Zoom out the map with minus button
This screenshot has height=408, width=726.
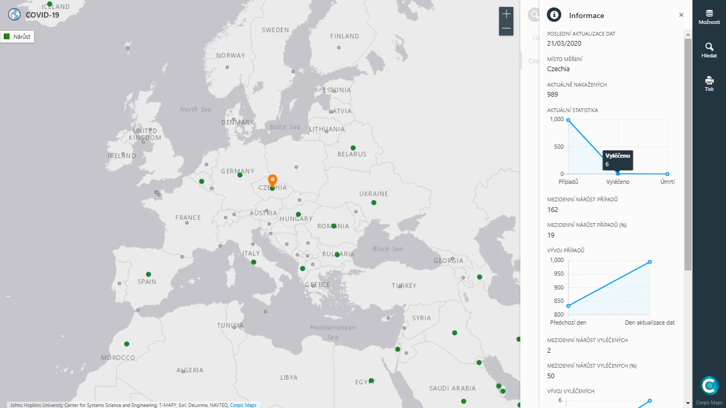(x=506, y=29)
